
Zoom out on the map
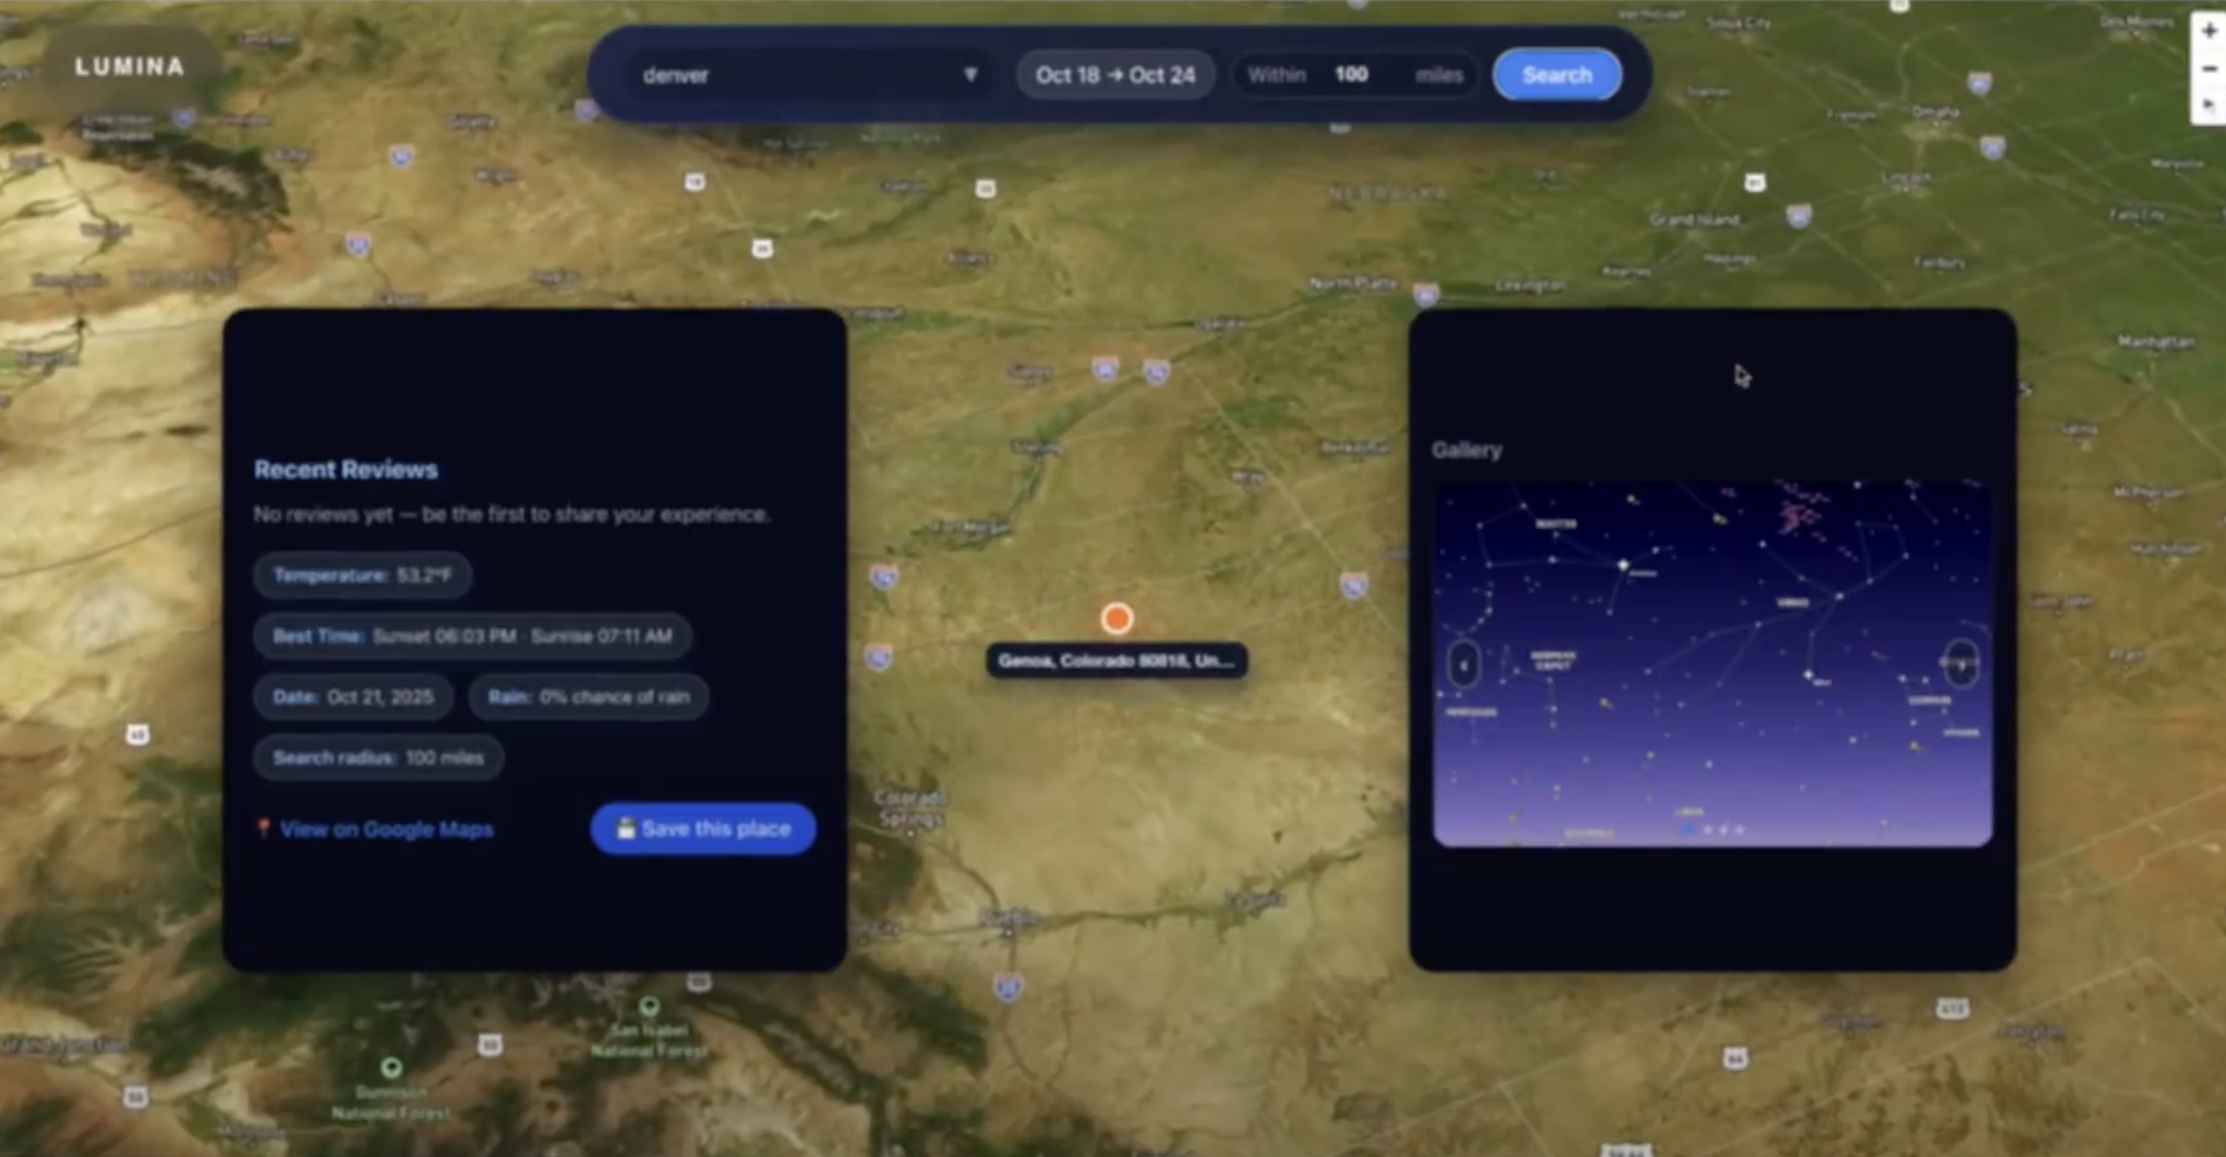coord(2209,68)
